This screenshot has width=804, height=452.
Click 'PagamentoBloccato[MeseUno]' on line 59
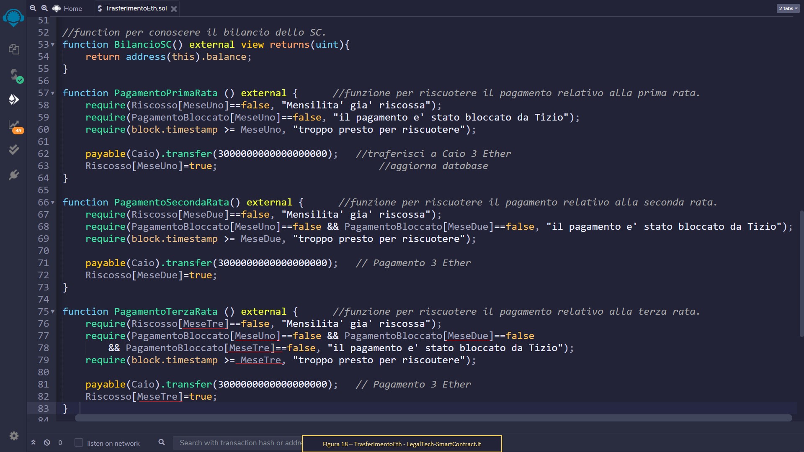[x=206, y=117]
